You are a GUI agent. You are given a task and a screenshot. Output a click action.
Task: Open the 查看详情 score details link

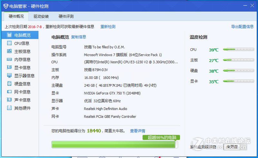(x=138, y=131)
